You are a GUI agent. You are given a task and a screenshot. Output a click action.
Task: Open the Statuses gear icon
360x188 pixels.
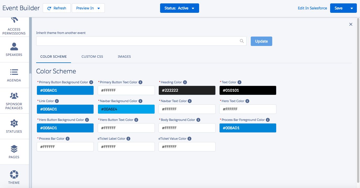tap(14, 123)
